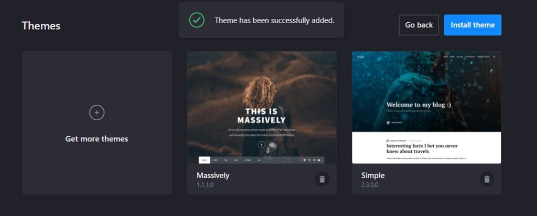Go back to the previous screen

[419, 25]
